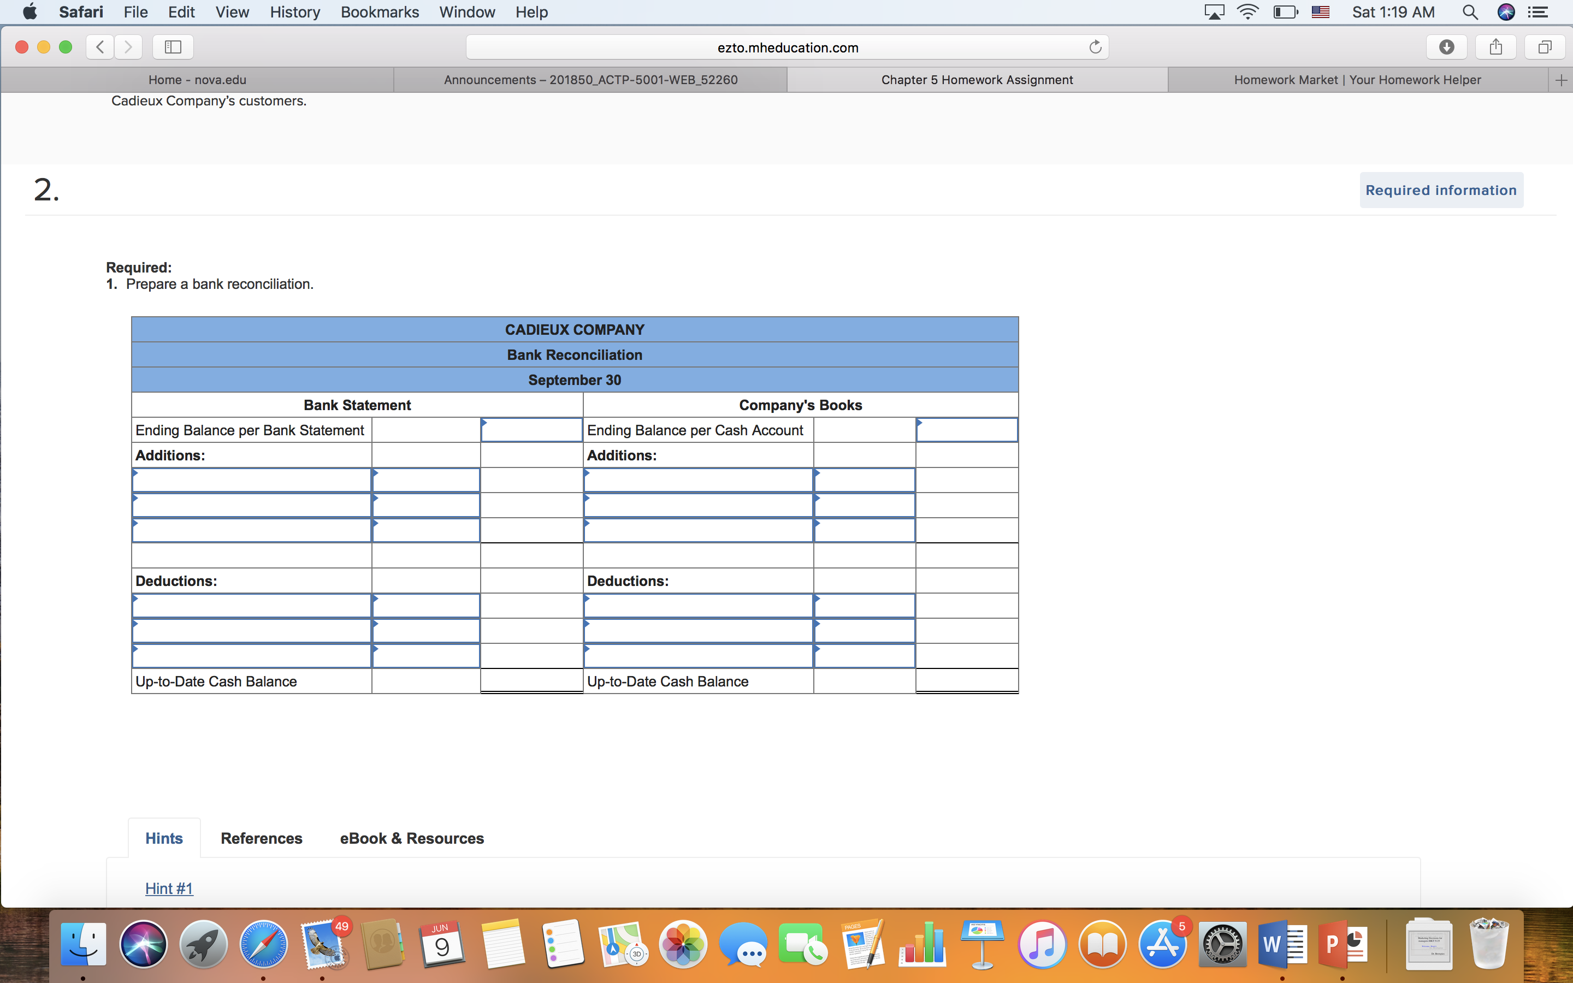
Task: Open the Bookmarks menu
Action: tap(380, 13)
